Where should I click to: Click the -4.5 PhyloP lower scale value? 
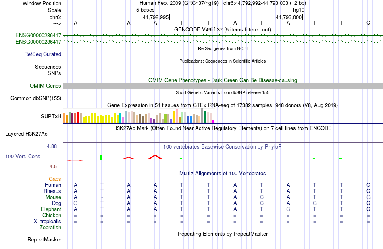coord(52,167)
